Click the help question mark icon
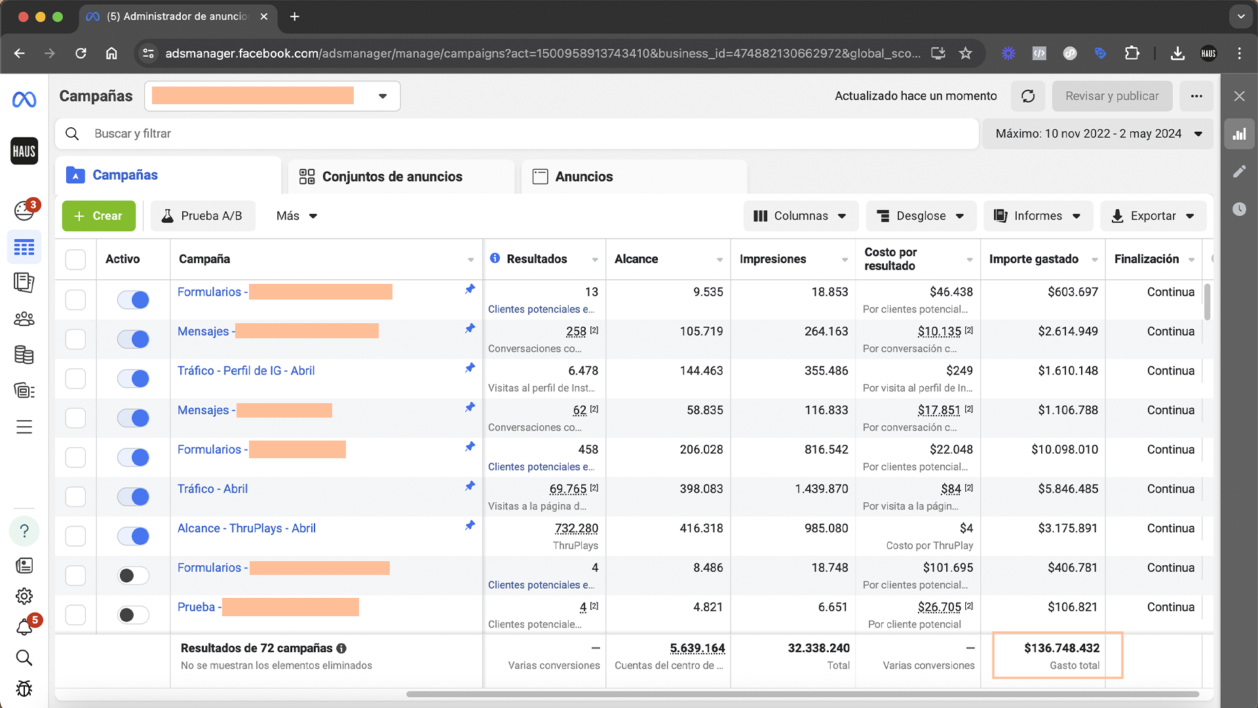1258x708 pixels. (24, 531)
